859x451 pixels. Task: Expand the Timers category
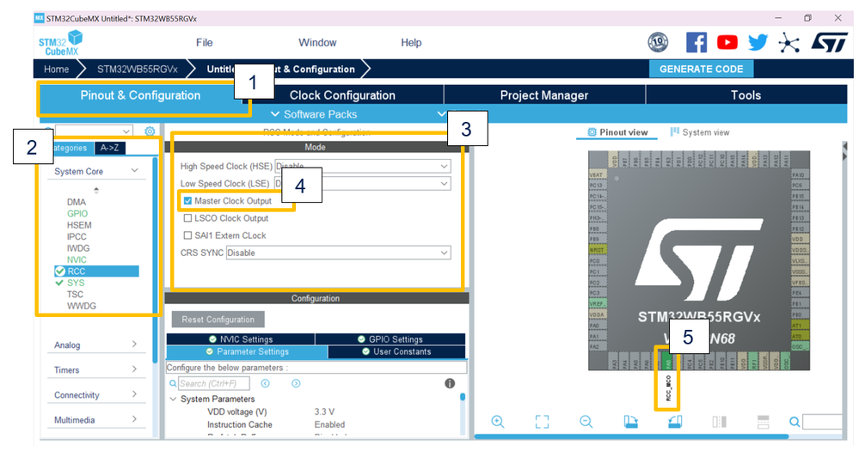click(134, 369)
